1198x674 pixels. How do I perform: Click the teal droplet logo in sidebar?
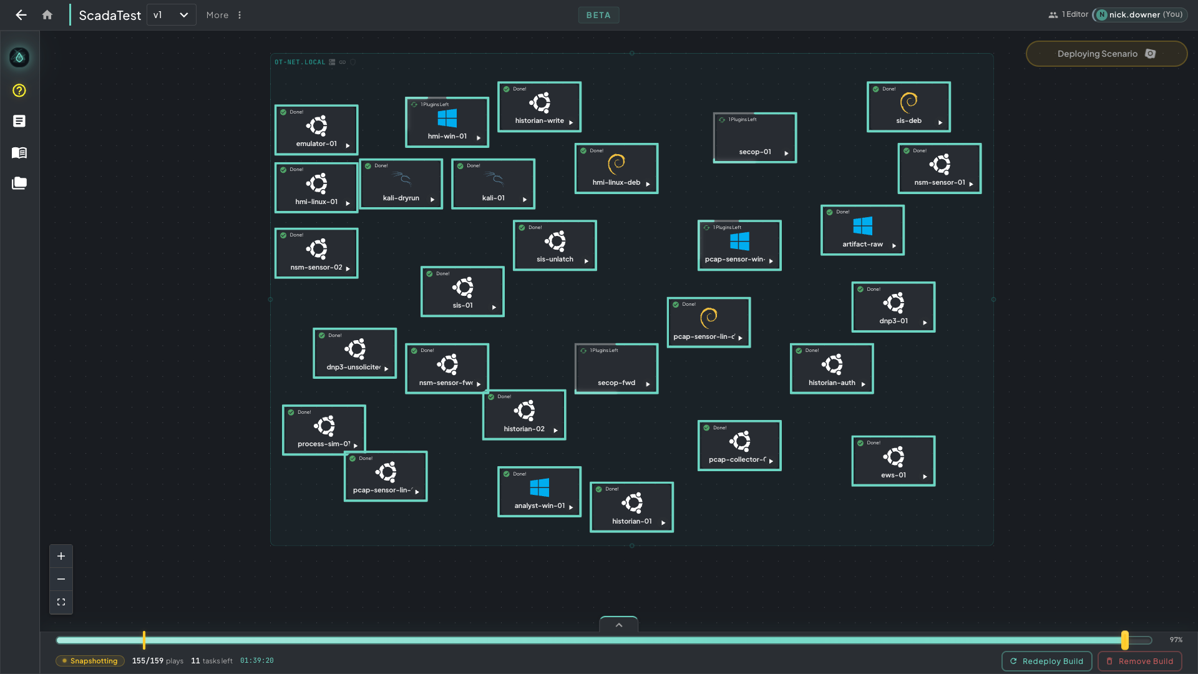point(19,57)
